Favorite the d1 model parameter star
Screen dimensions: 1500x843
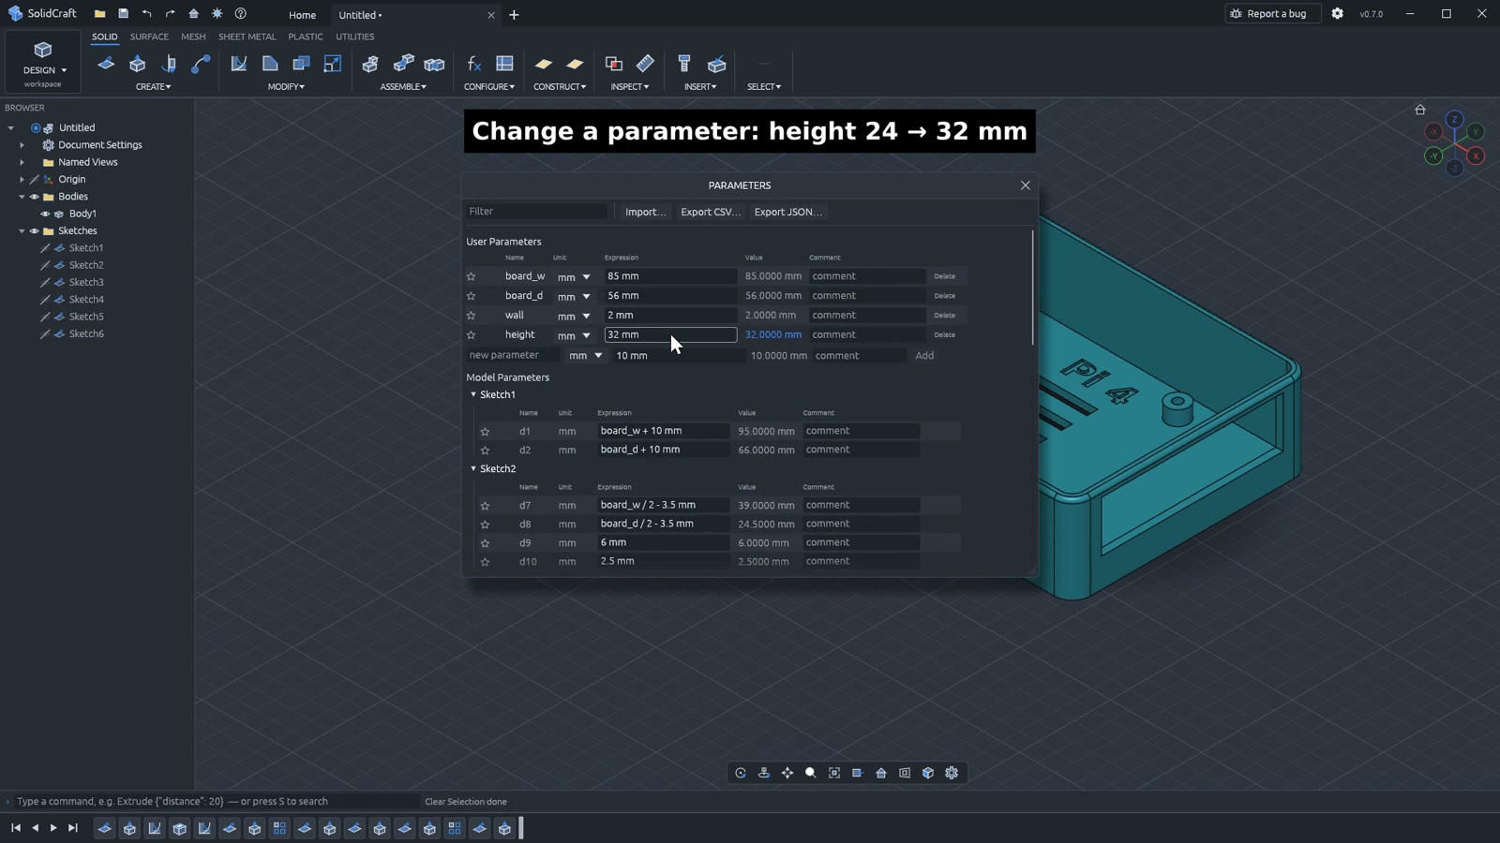click(485, 432)
